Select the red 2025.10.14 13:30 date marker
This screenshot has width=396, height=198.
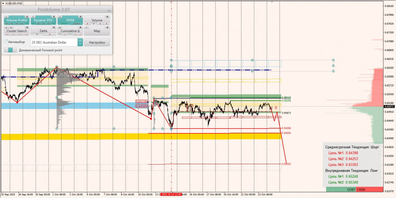171,194
